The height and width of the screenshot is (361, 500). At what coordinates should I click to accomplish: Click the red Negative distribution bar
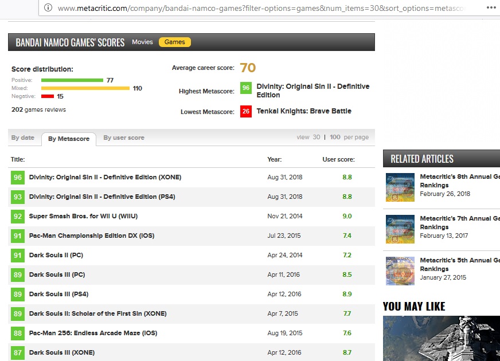tap(48, 96)
